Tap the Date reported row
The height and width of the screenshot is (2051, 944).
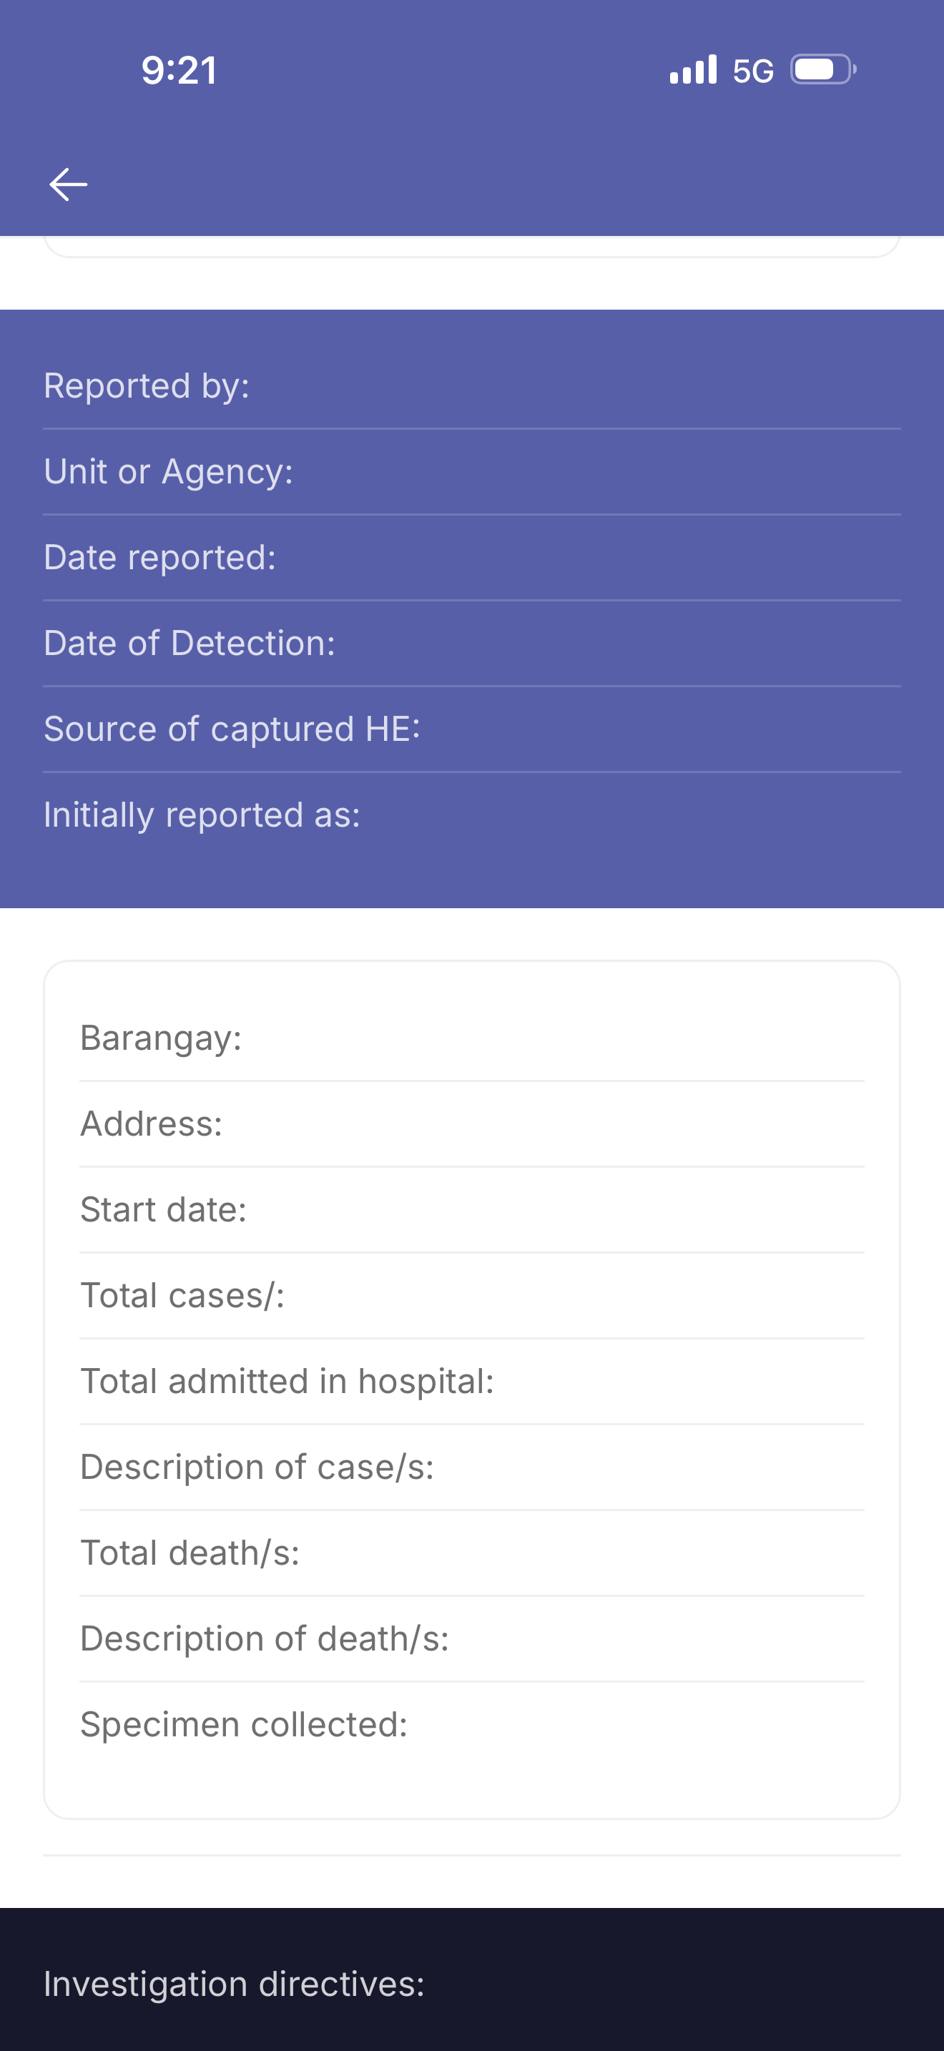pyautogui.click(x=471, y=557)
